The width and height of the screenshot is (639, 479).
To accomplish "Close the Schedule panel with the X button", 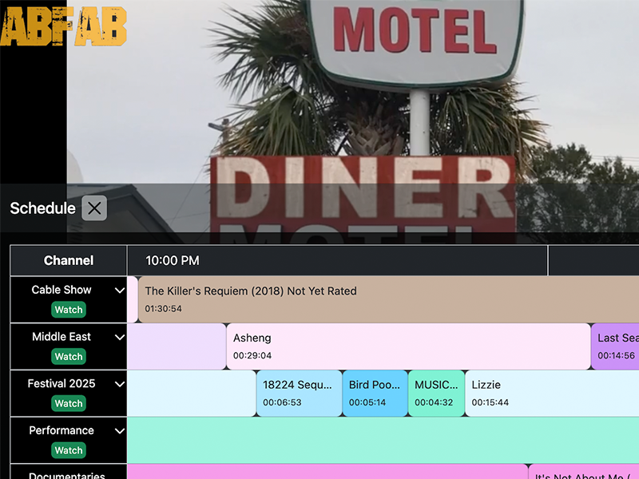I will (x=94, y=208).
